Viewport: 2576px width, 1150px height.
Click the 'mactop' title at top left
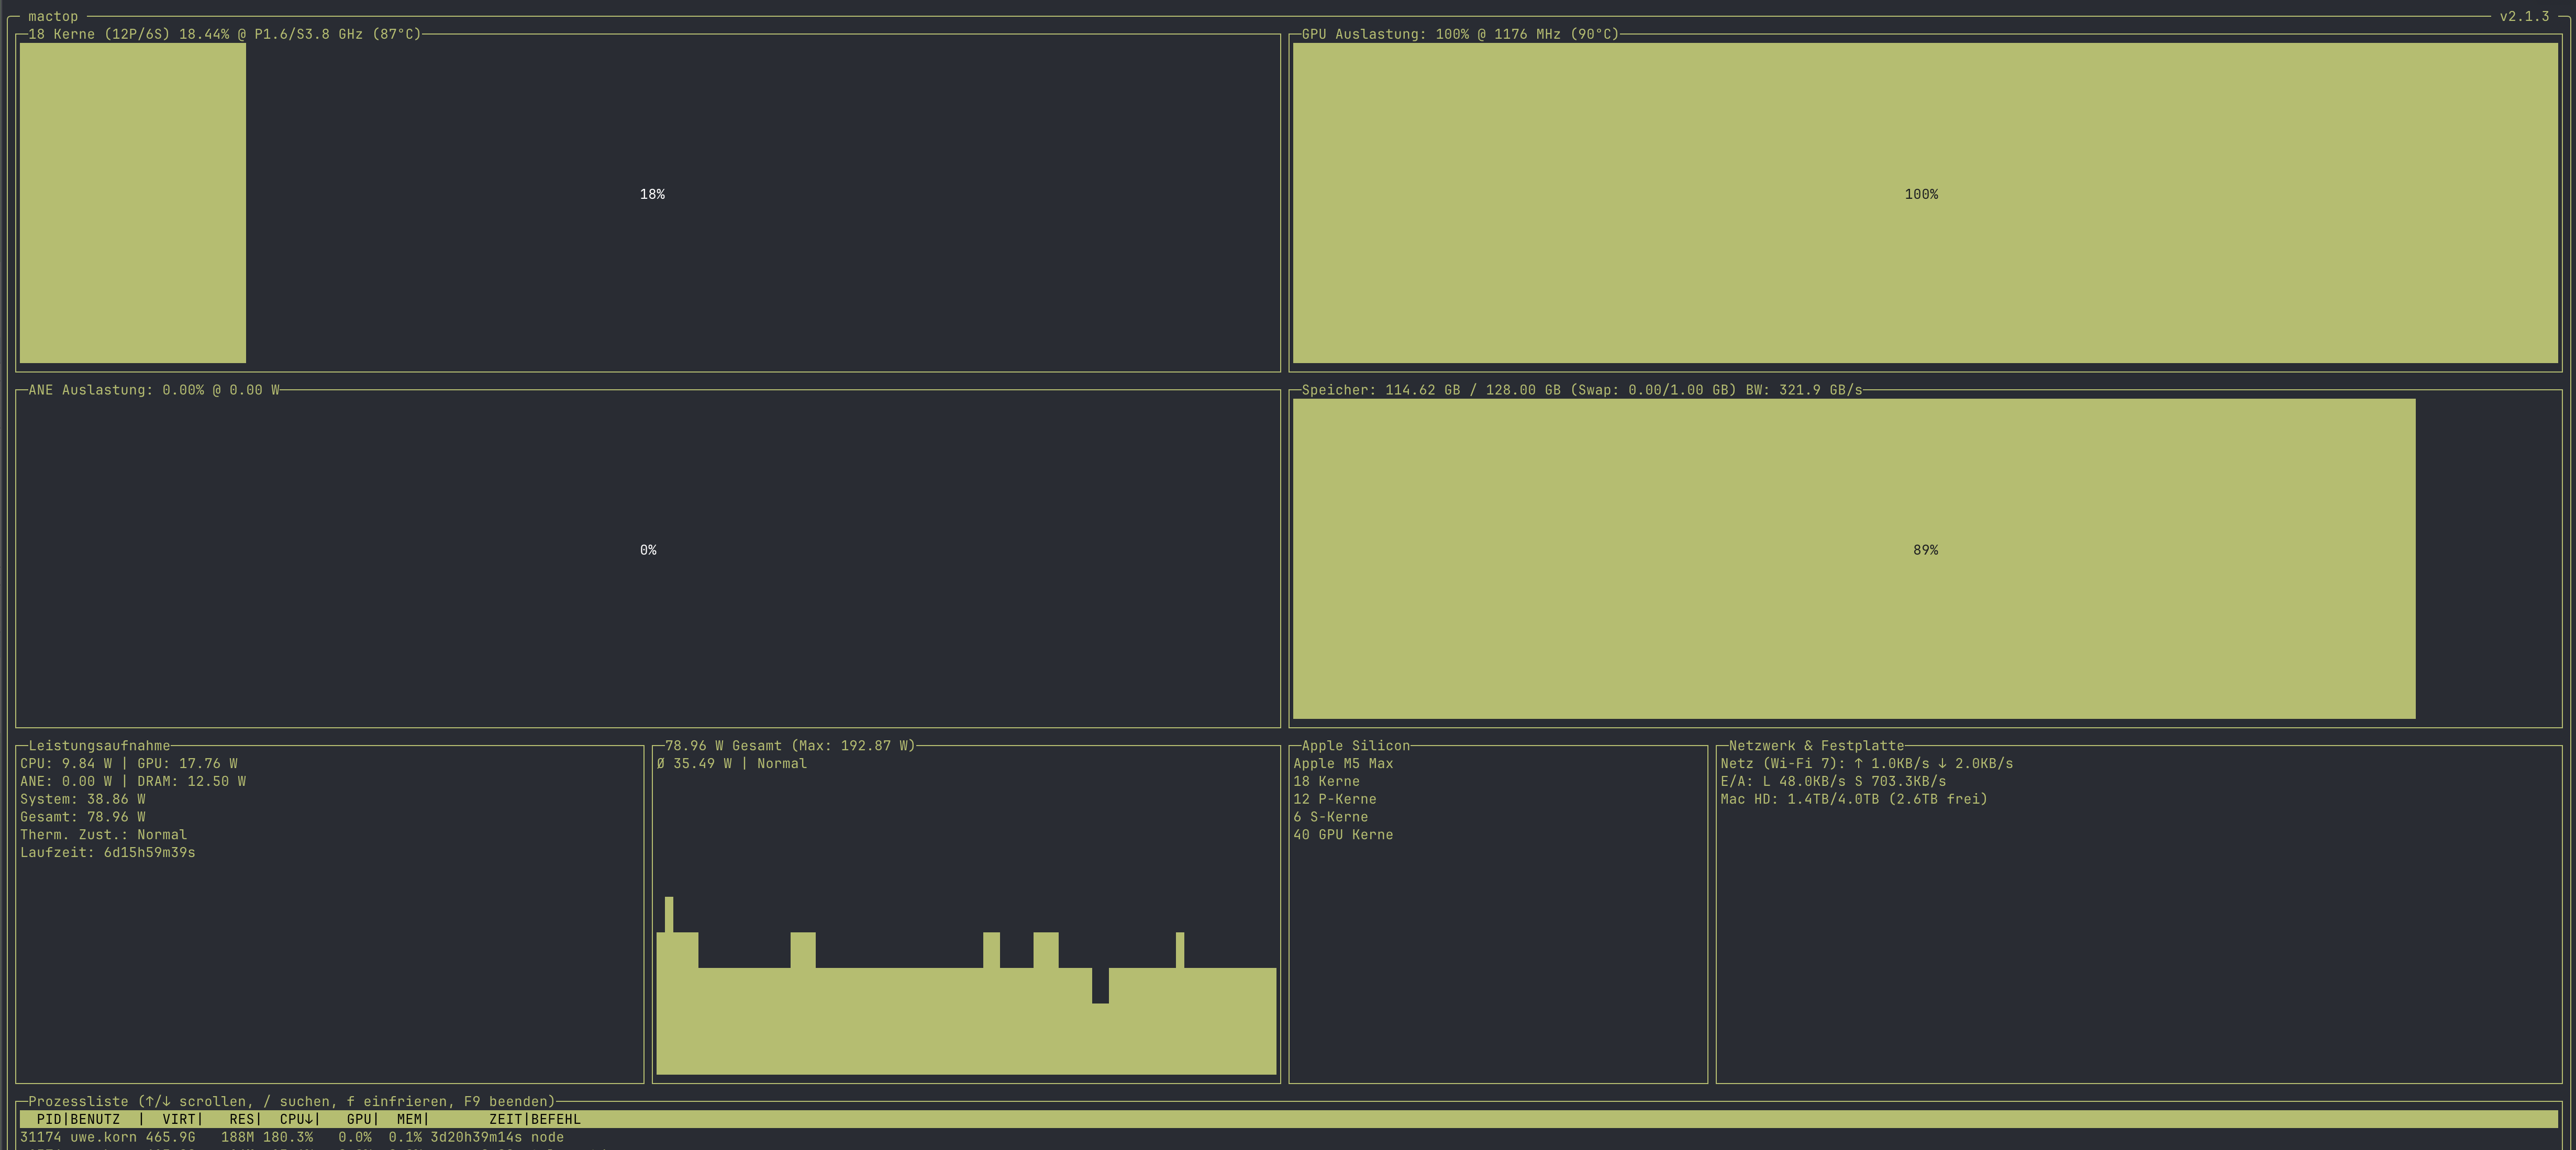click(x=53, y=16)
